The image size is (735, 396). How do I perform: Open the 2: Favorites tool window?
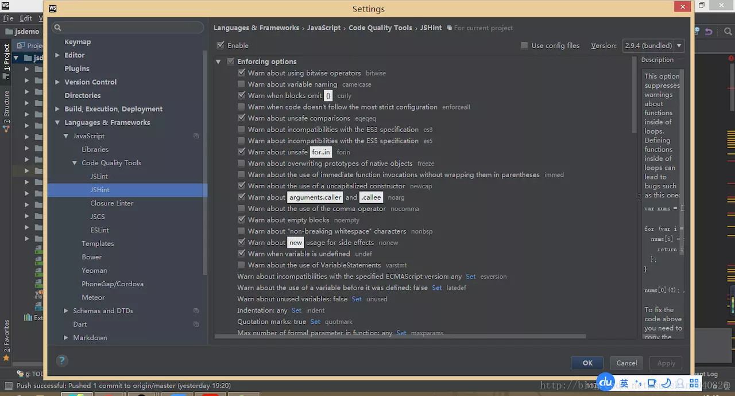coord(7,340)
